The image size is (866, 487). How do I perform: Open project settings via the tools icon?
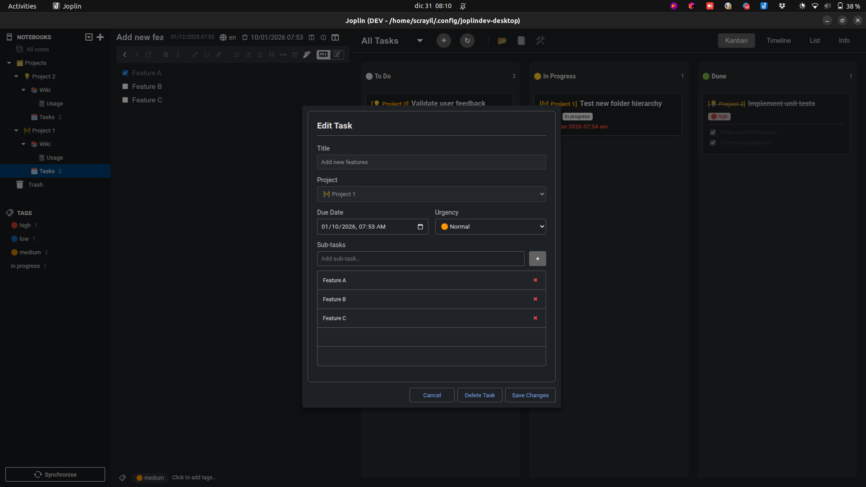pos(540,41)
